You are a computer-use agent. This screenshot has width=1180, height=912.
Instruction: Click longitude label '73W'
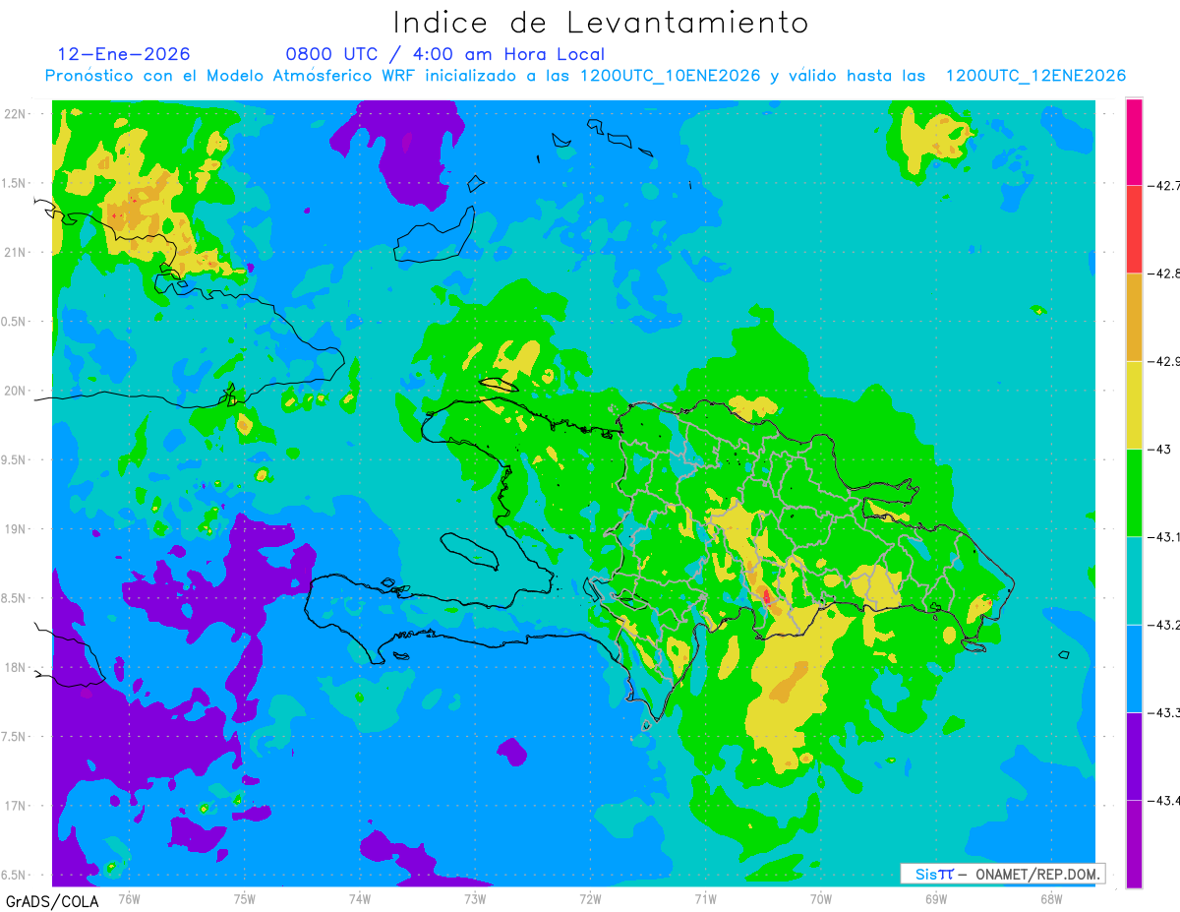[475, 898]
